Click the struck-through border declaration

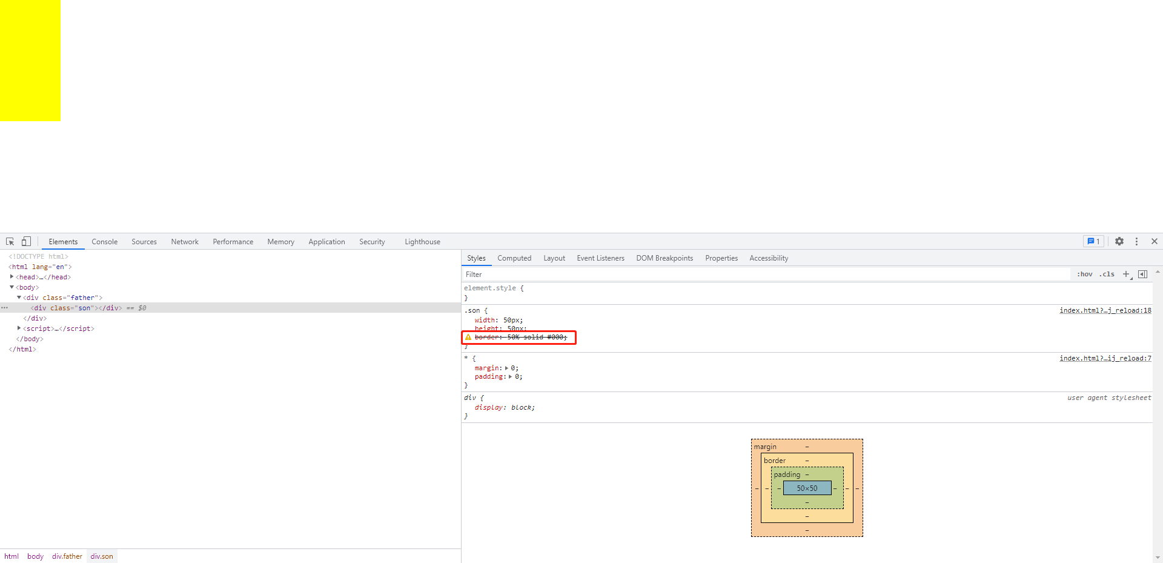[521, 337]
